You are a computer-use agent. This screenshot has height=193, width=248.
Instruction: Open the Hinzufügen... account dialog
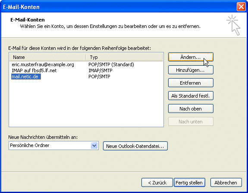coord(191,70)
